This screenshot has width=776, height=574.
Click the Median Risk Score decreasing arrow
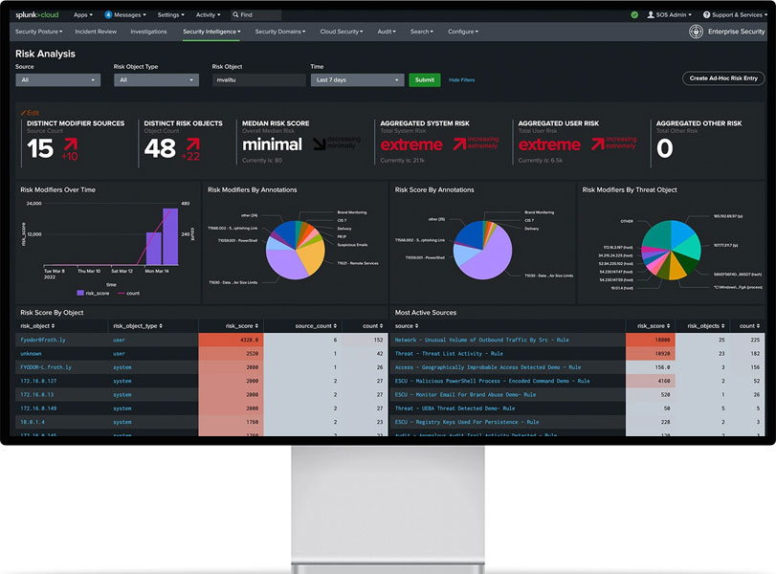(320, 144)
